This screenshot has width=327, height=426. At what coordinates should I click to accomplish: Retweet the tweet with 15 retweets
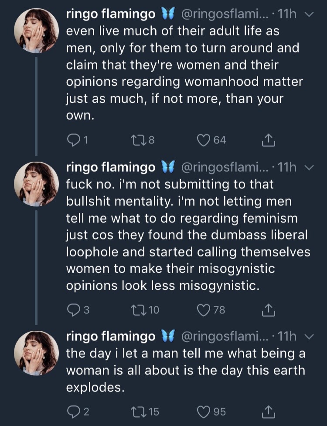pyautogui.click(x=136, y=412)
